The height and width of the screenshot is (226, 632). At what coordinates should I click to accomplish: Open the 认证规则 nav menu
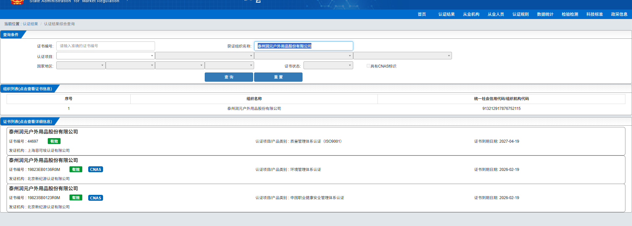pyautogui.click(x=520, y=14)
